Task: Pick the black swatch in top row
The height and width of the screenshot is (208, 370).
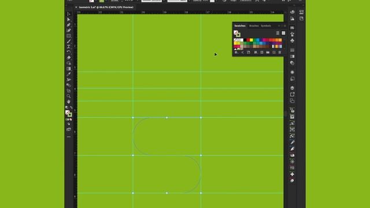Action: 245,40
